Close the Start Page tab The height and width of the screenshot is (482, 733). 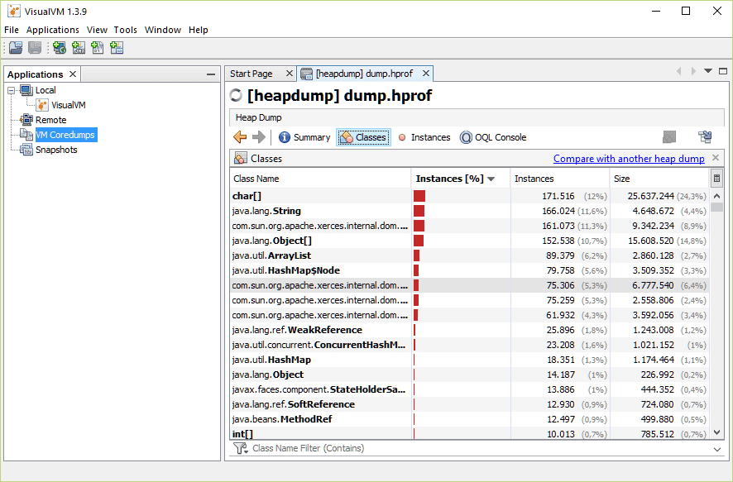(290, 74)
